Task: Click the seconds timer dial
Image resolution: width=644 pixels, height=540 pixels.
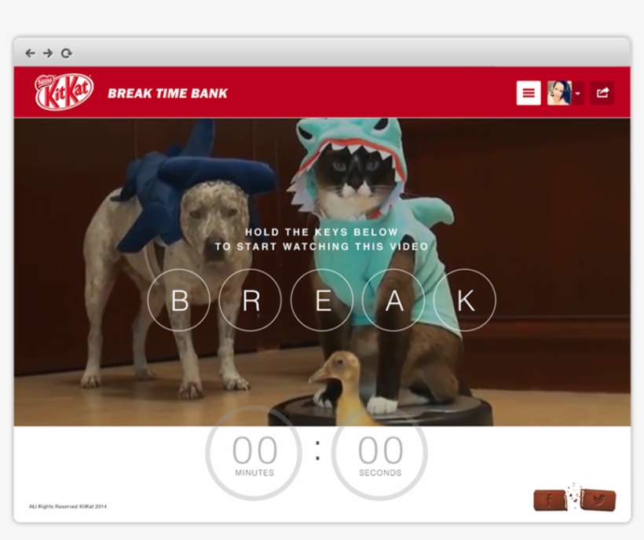Action: (380, 455)
